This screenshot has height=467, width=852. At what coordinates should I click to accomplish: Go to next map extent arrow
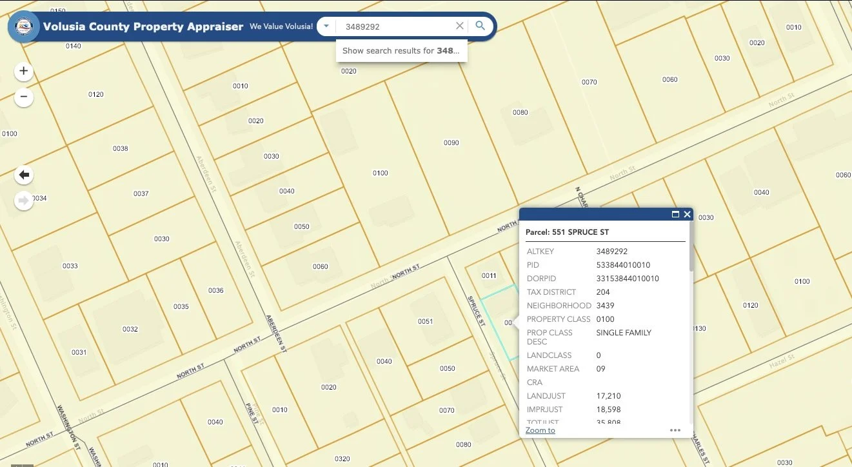(x=24, y=201)
